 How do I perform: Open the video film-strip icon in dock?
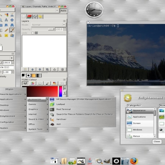81,161
